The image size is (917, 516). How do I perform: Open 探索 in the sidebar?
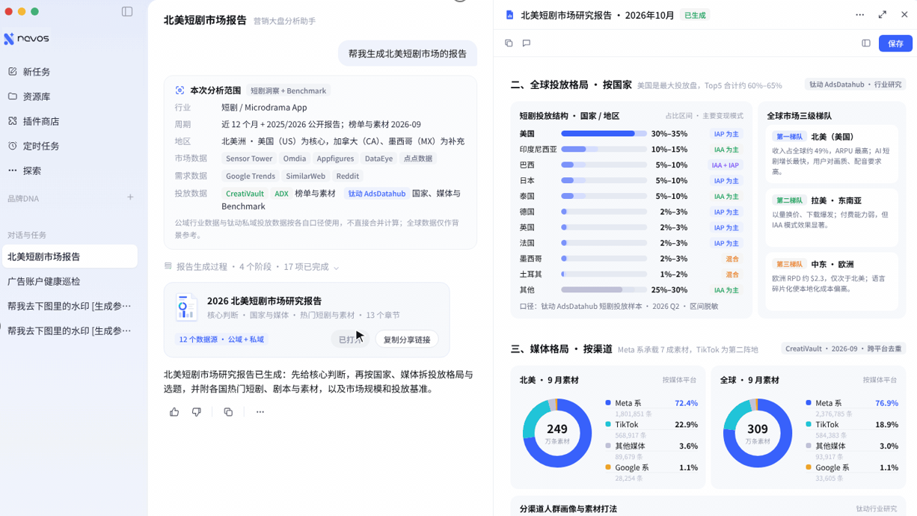tap(31, 171)
